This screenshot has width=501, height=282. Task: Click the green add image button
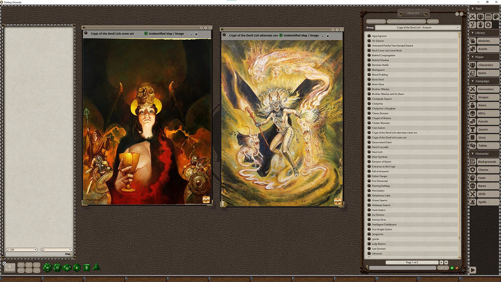coord(452,268)
